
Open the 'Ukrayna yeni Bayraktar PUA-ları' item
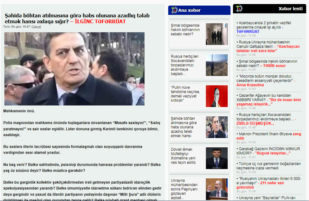click(266, 198)
